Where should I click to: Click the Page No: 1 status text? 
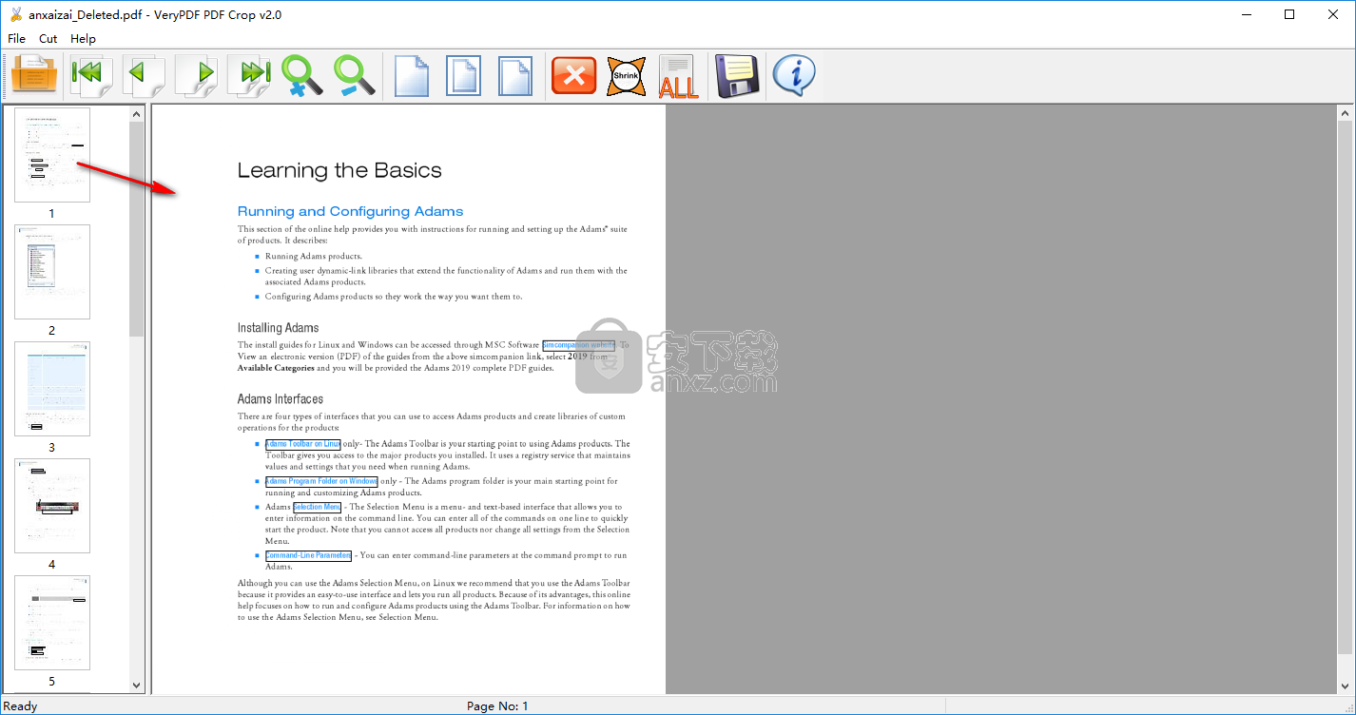coord(497,705)
